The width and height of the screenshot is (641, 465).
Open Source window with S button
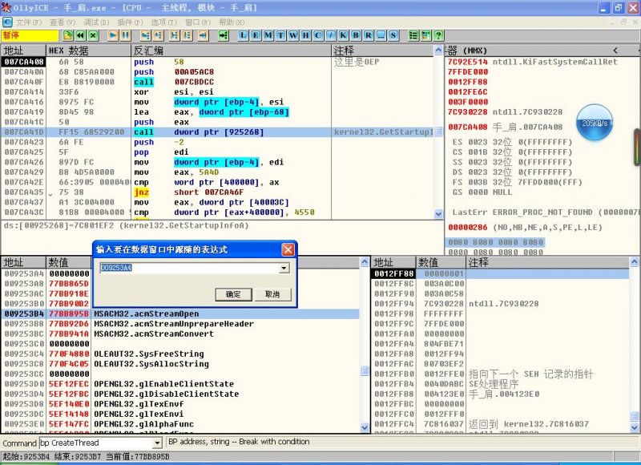click(x=393, y=35)
